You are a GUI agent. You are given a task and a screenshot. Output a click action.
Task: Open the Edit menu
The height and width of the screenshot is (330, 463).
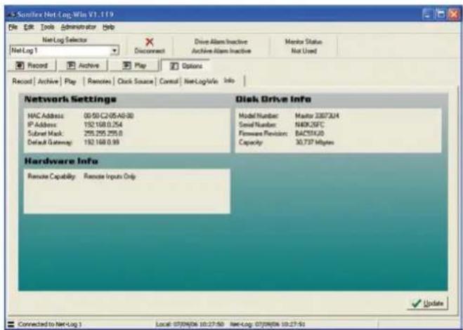click(x=29, y=27)
